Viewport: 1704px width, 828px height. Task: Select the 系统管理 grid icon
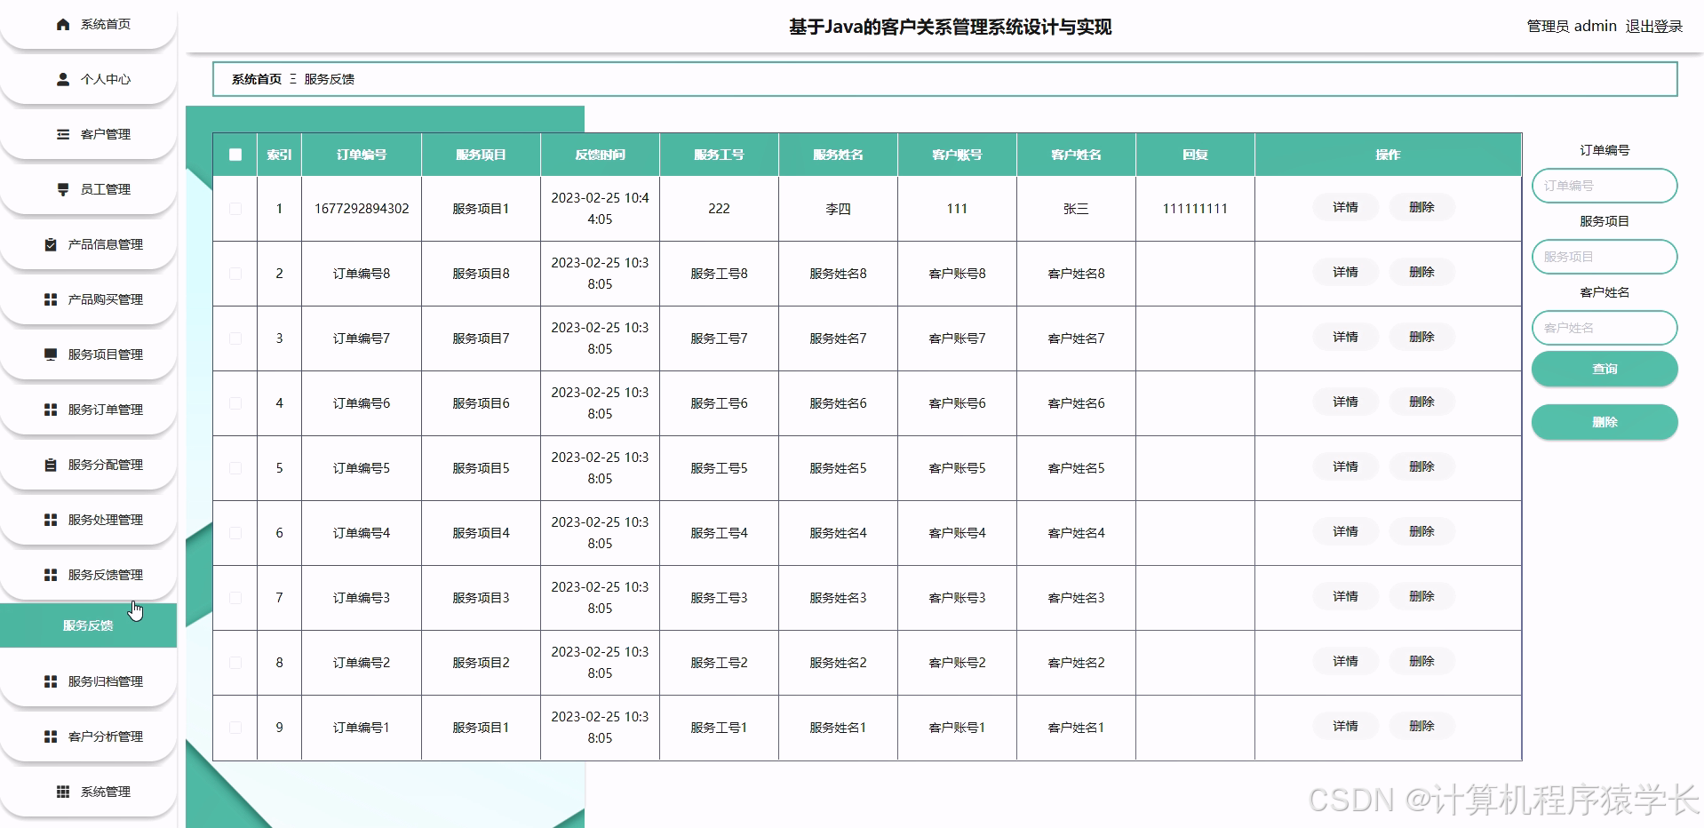point(62,791)
